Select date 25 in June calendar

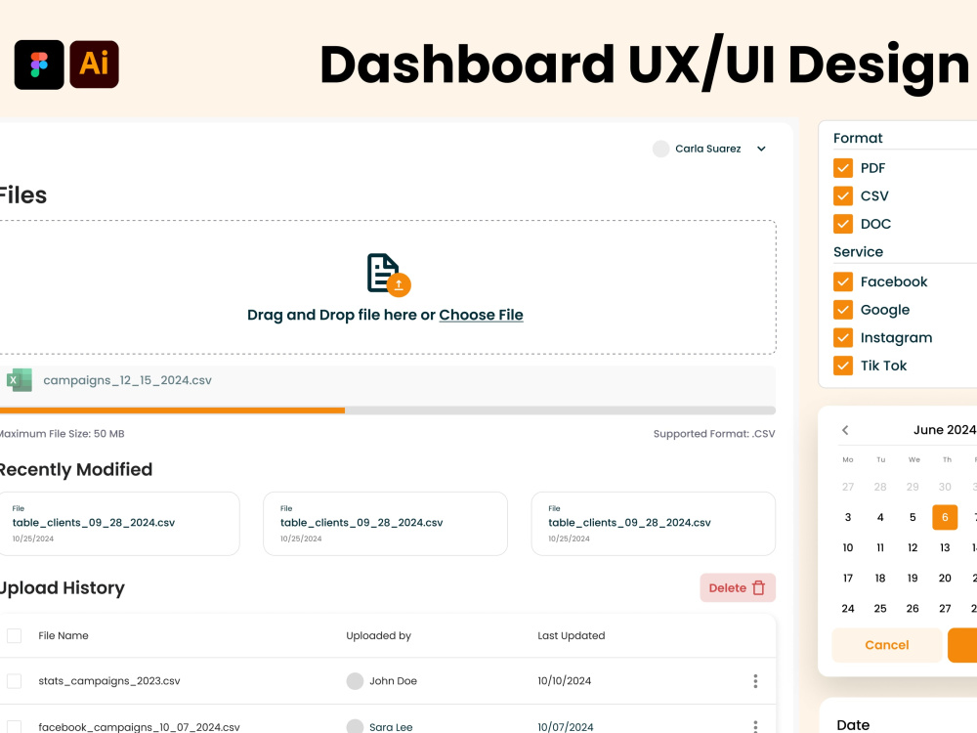[880, 608]
